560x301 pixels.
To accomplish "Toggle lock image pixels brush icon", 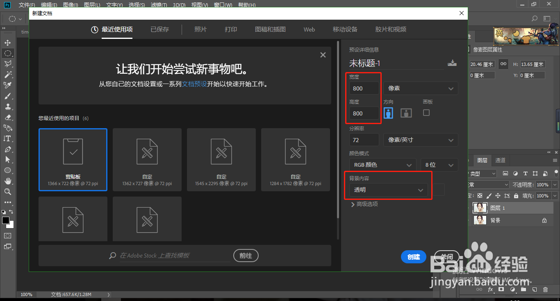I will click(x=489, y=196).
